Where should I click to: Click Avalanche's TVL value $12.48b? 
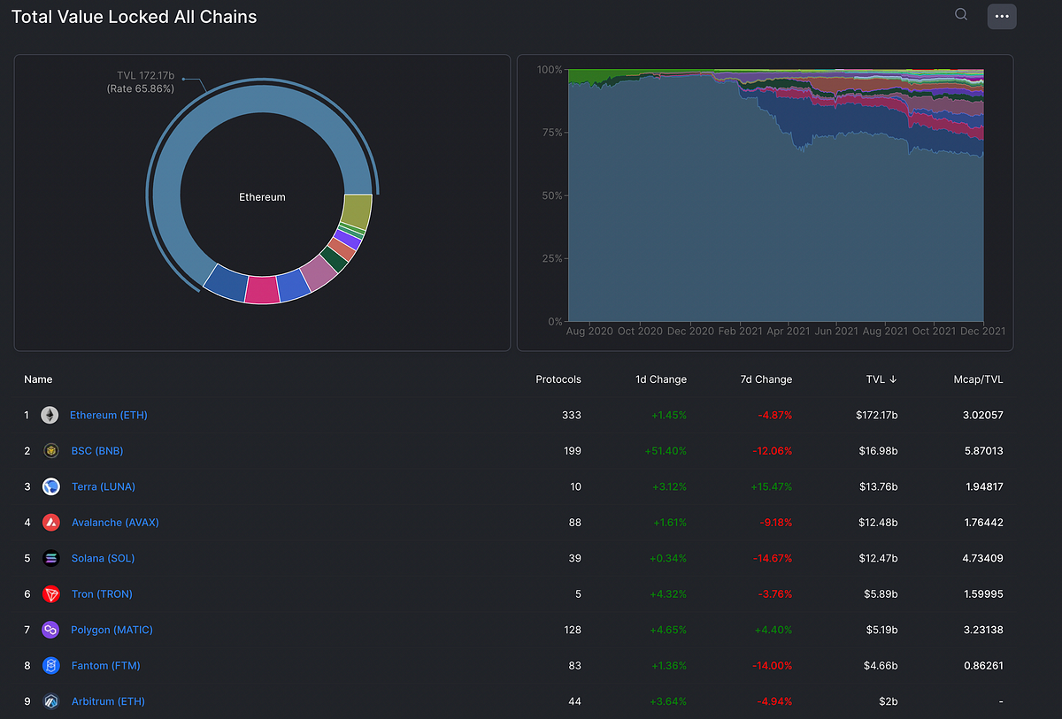[876, 523]
